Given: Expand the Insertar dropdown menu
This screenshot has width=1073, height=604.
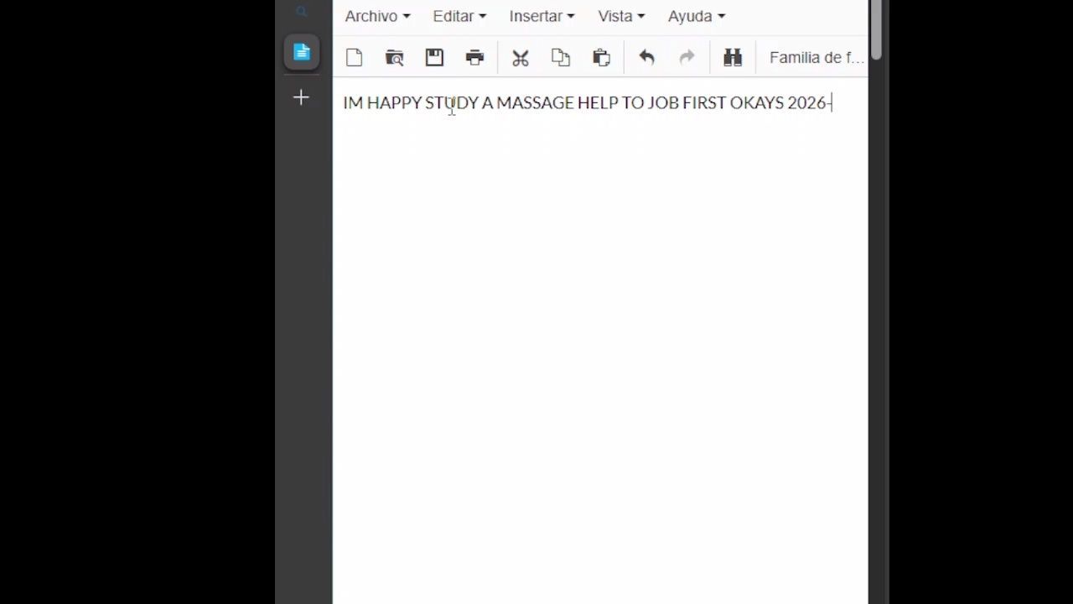Looking at the screenshot, I should (542, 16).
